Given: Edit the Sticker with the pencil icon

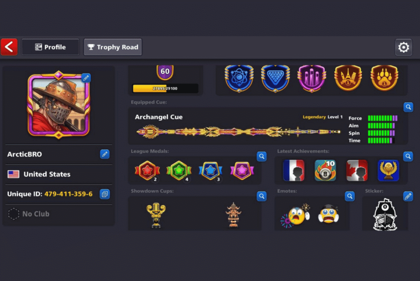Looking at the screenshot, I should point(408,196).
